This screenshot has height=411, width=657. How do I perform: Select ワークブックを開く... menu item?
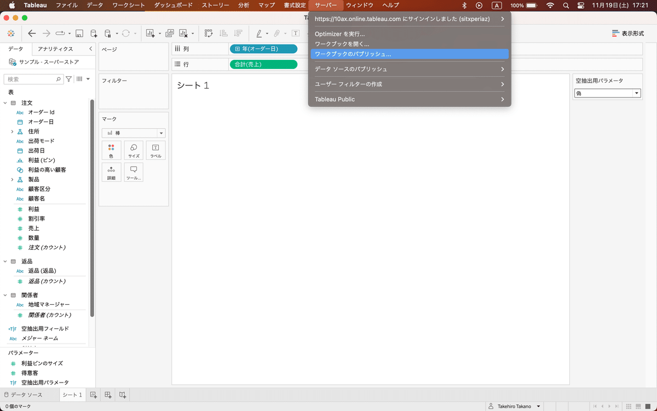(410, 43)
